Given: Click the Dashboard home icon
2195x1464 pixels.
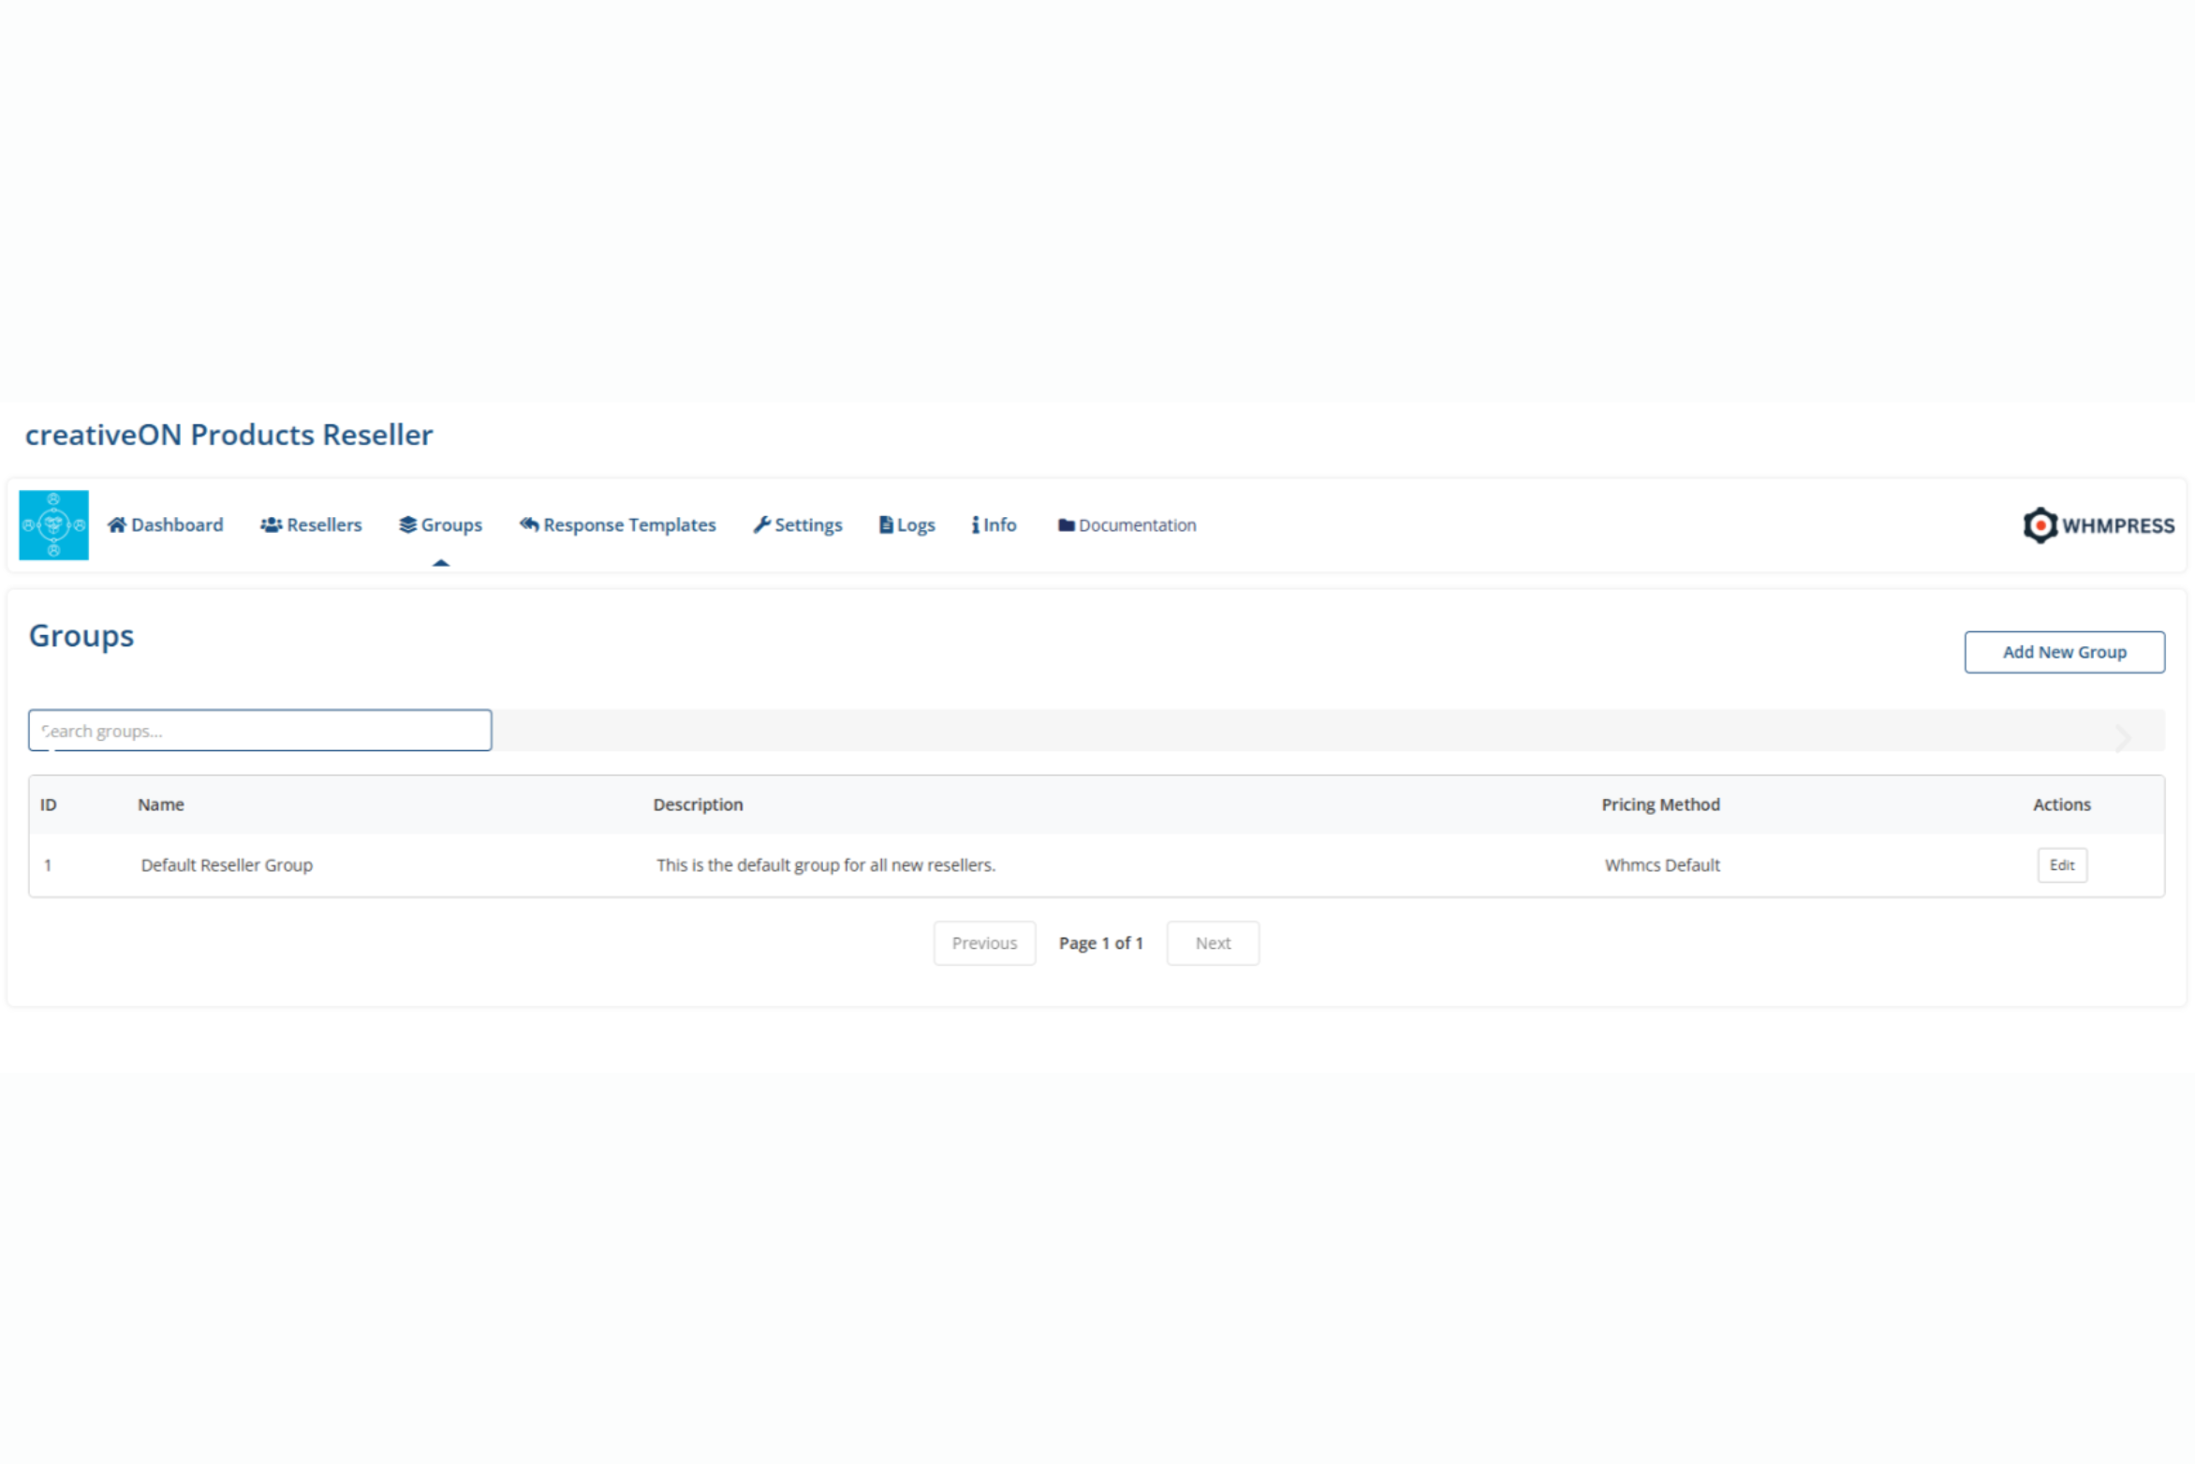Looking at the screenshot, I should pos(116,525).
